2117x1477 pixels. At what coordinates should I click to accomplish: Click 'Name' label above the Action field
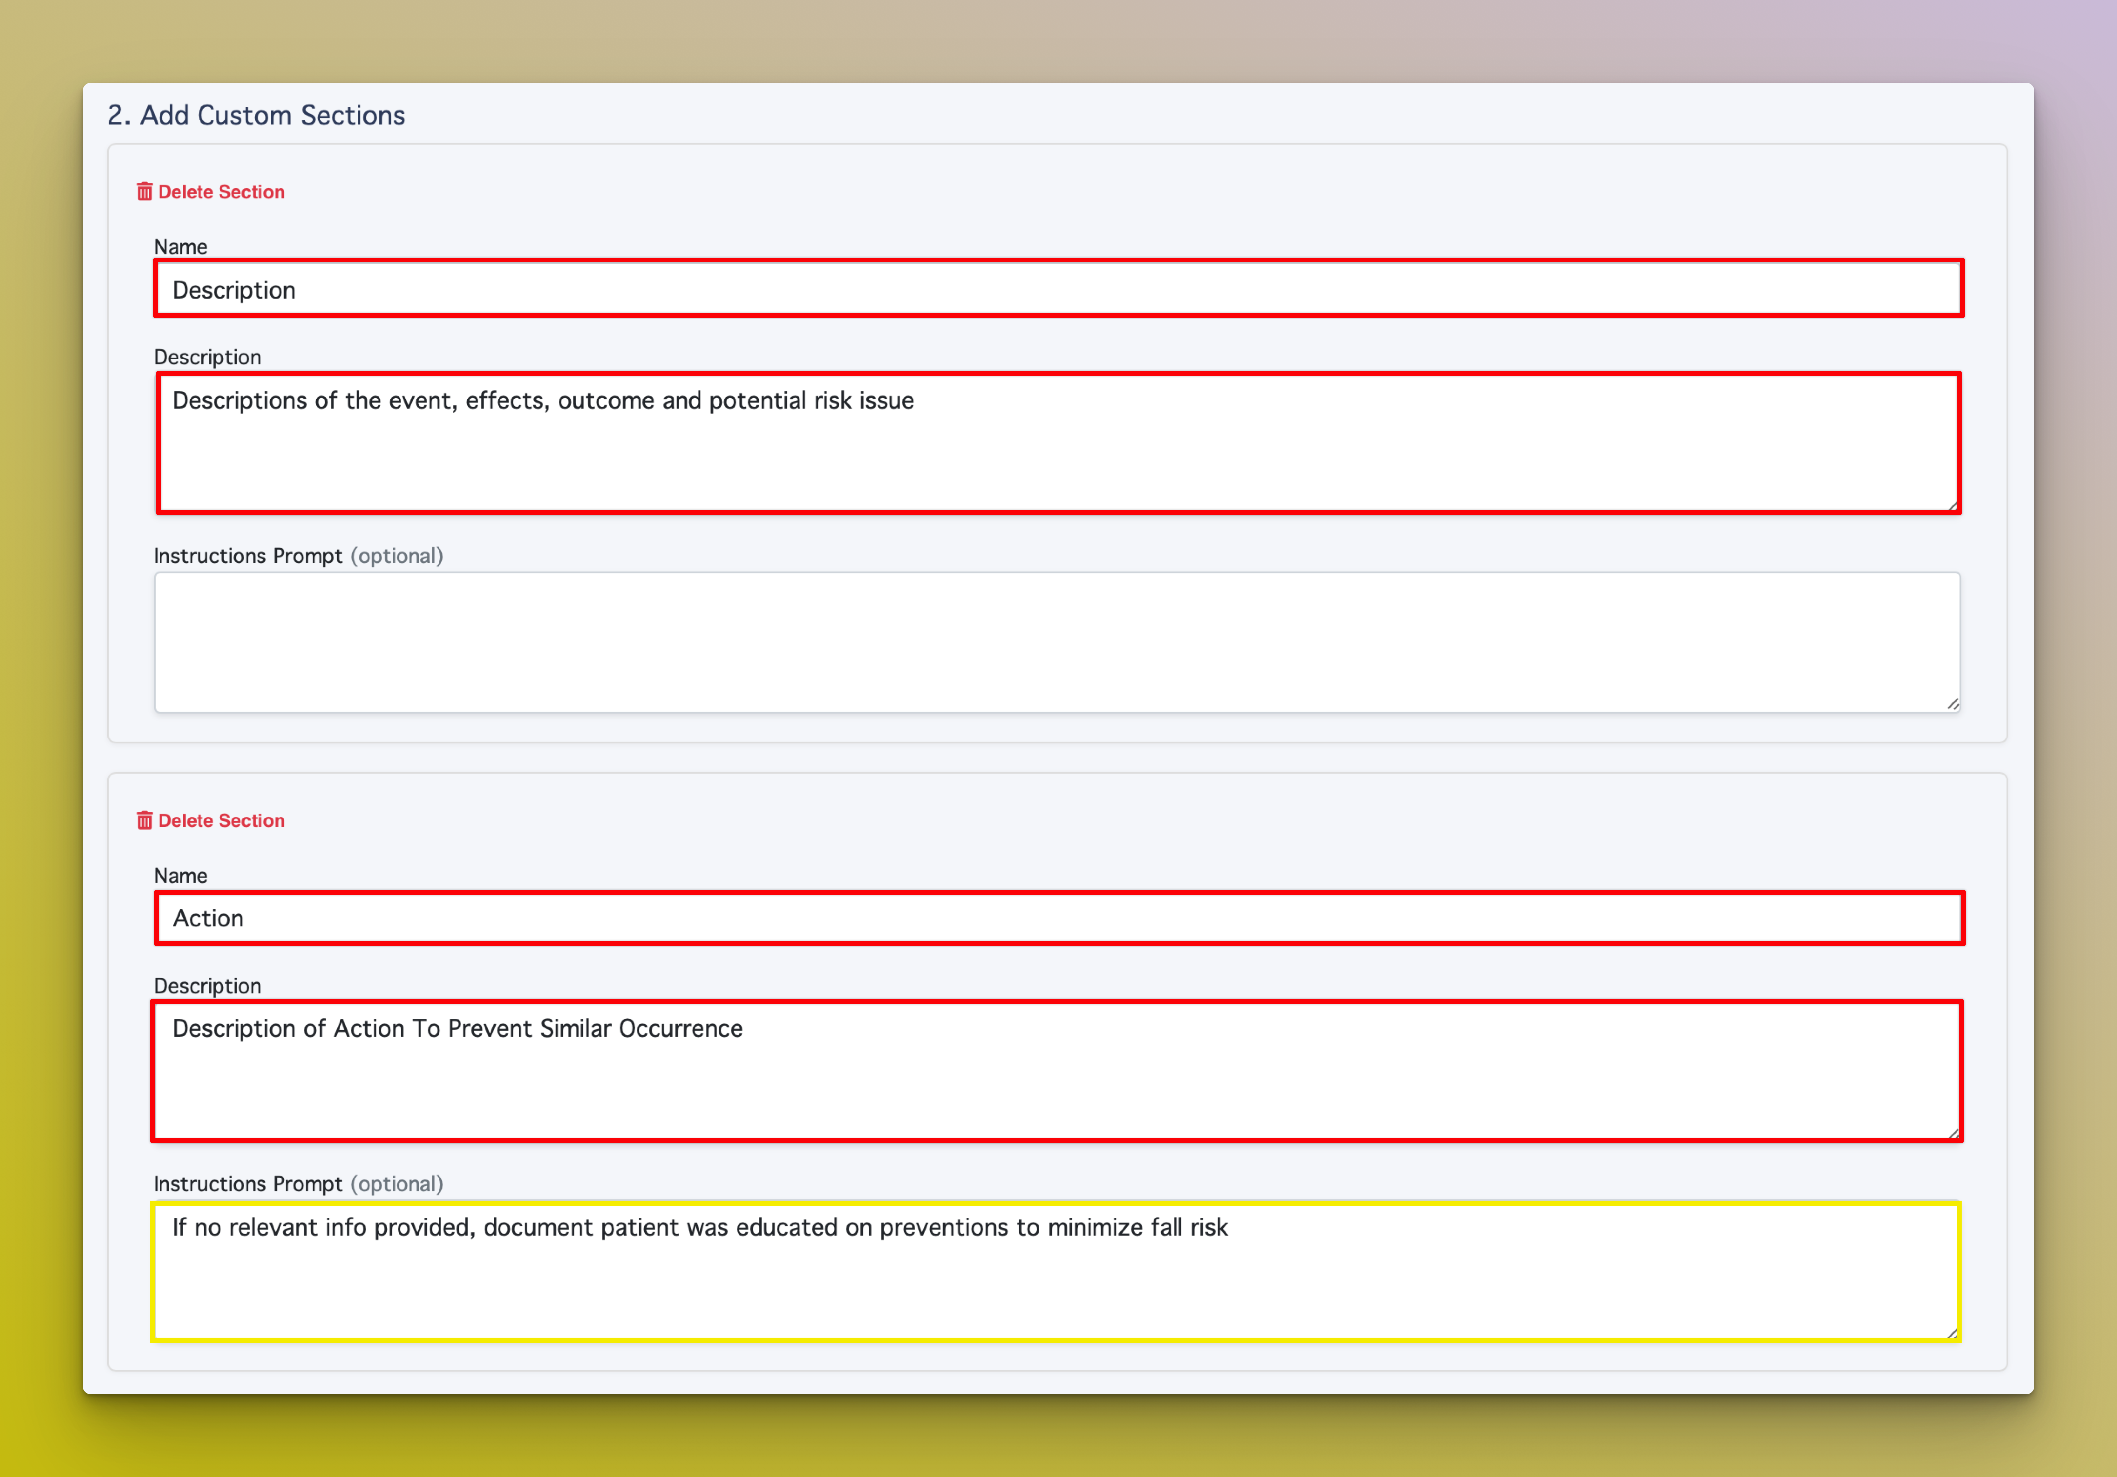coord(180,876)
